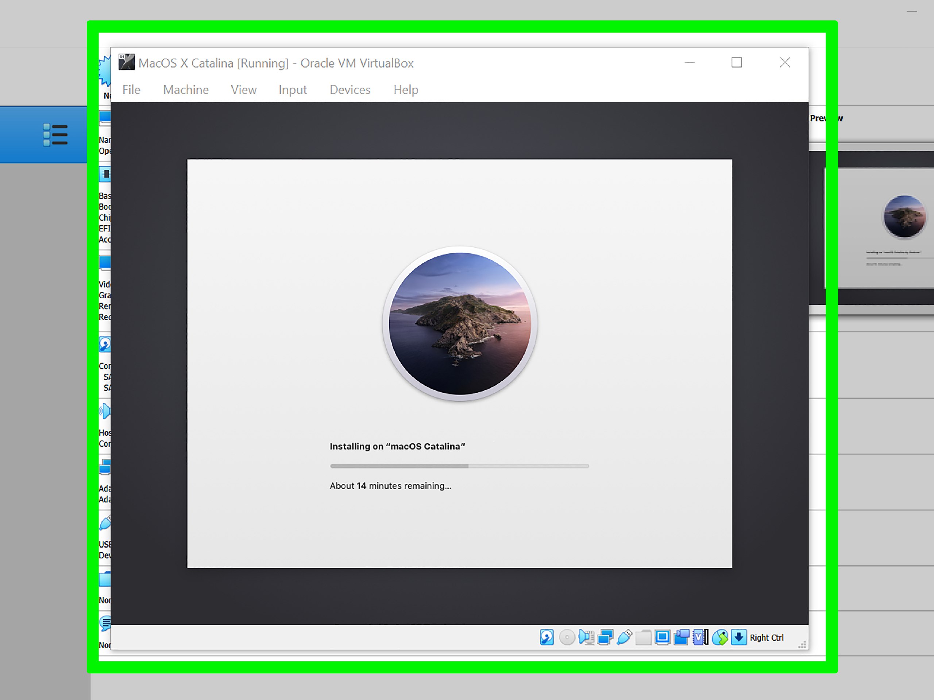Open the Input menu
934x700 pixels.
coord(293,90)
